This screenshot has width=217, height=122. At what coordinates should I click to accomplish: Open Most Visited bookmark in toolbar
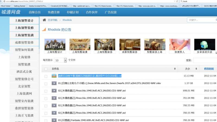coord(5,6)
